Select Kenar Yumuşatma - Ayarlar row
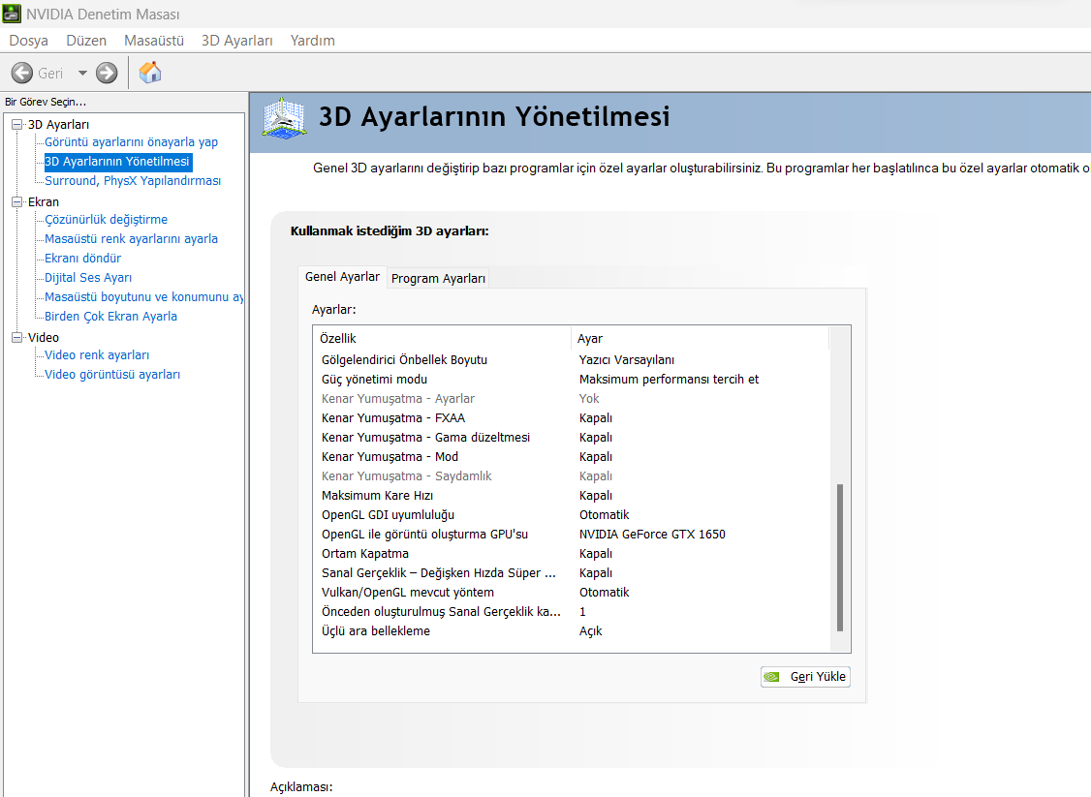This screenshot has height=797, width=1091. (572, 399)
